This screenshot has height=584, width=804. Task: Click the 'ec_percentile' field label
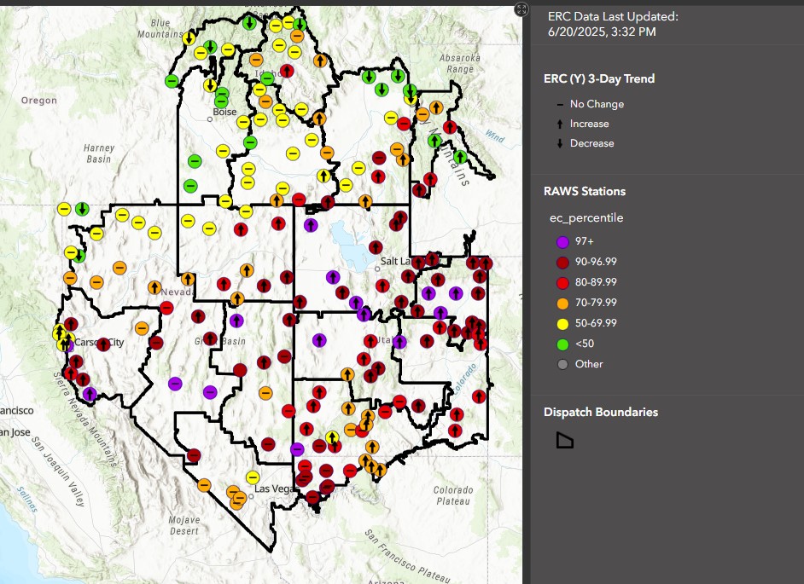coord(586,217)
